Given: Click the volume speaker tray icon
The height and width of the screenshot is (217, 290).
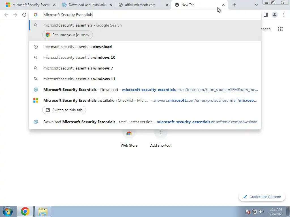Looking at the screenshot, I should click(261, 212).
